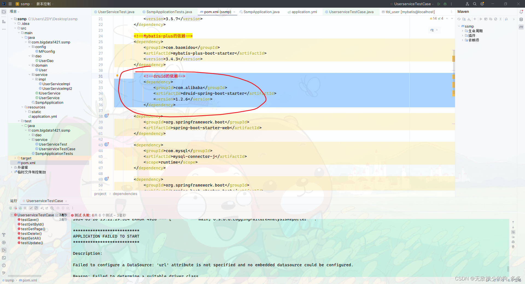Toggle ignore failed tests filter icon

[x=36, y=208]
